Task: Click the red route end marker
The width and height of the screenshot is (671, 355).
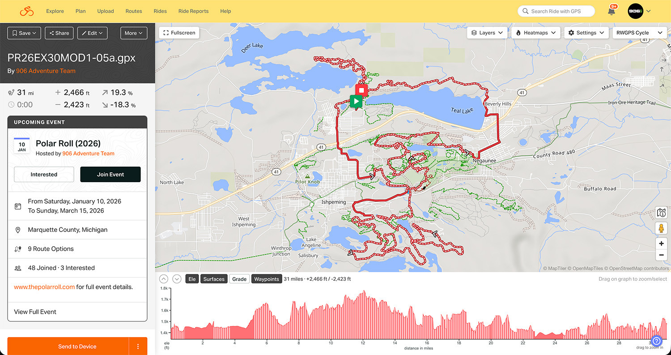Action: (361, 90)
